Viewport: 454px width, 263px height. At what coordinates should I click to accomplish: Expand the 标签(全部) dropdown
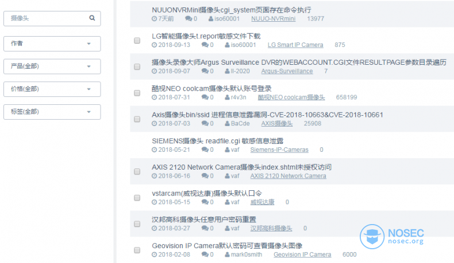click(x=52, y=112)
